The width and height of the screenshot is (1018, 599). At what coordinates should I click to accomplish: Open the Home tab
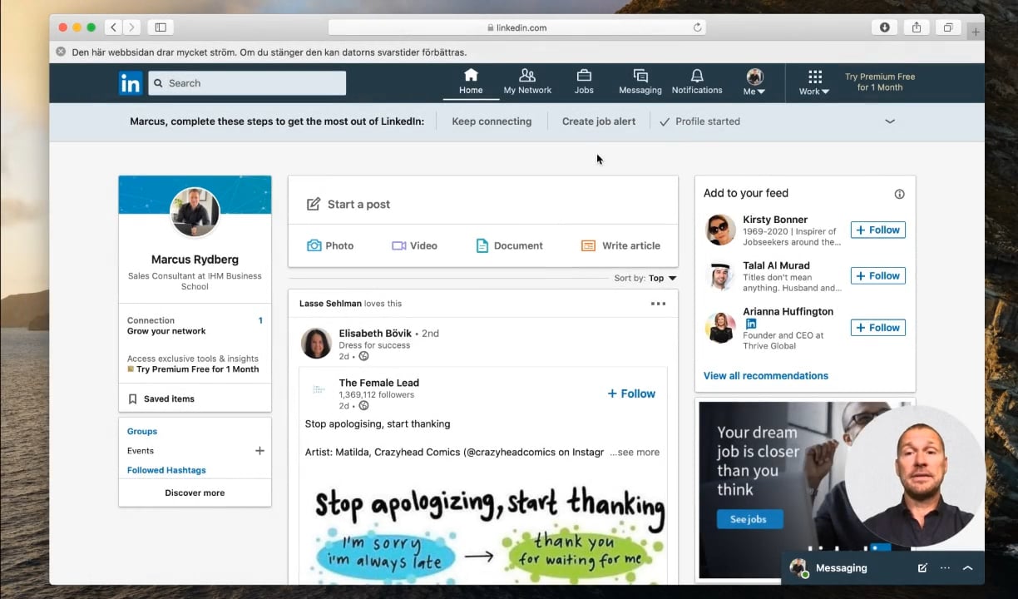[x=471, y=82]
